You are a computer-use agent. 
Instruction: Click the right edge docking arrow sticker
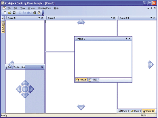[x=150, y=65]
